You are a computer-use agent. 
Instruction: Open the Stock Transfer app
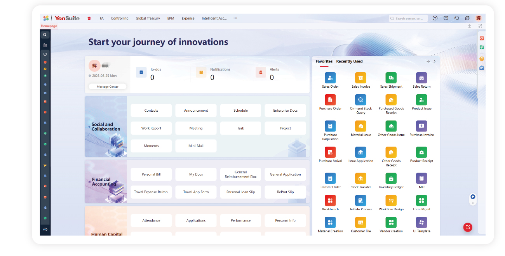360,179
